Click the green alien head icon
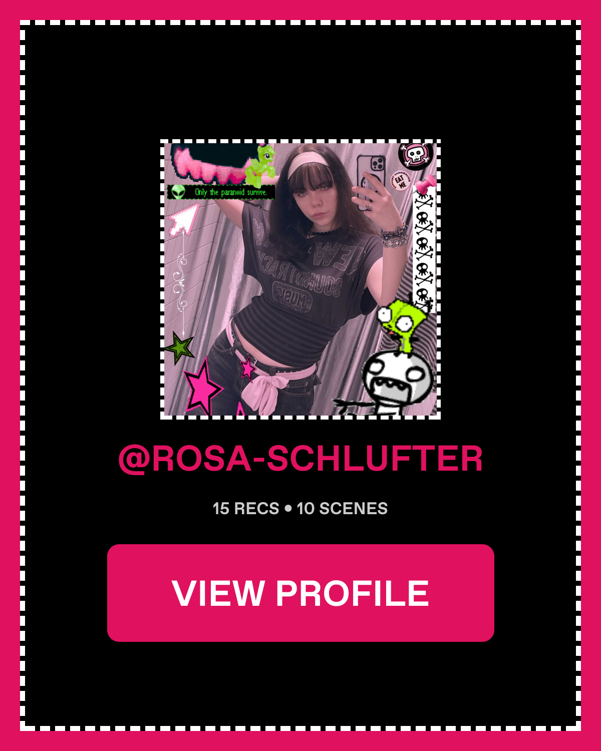 point(177,191)
